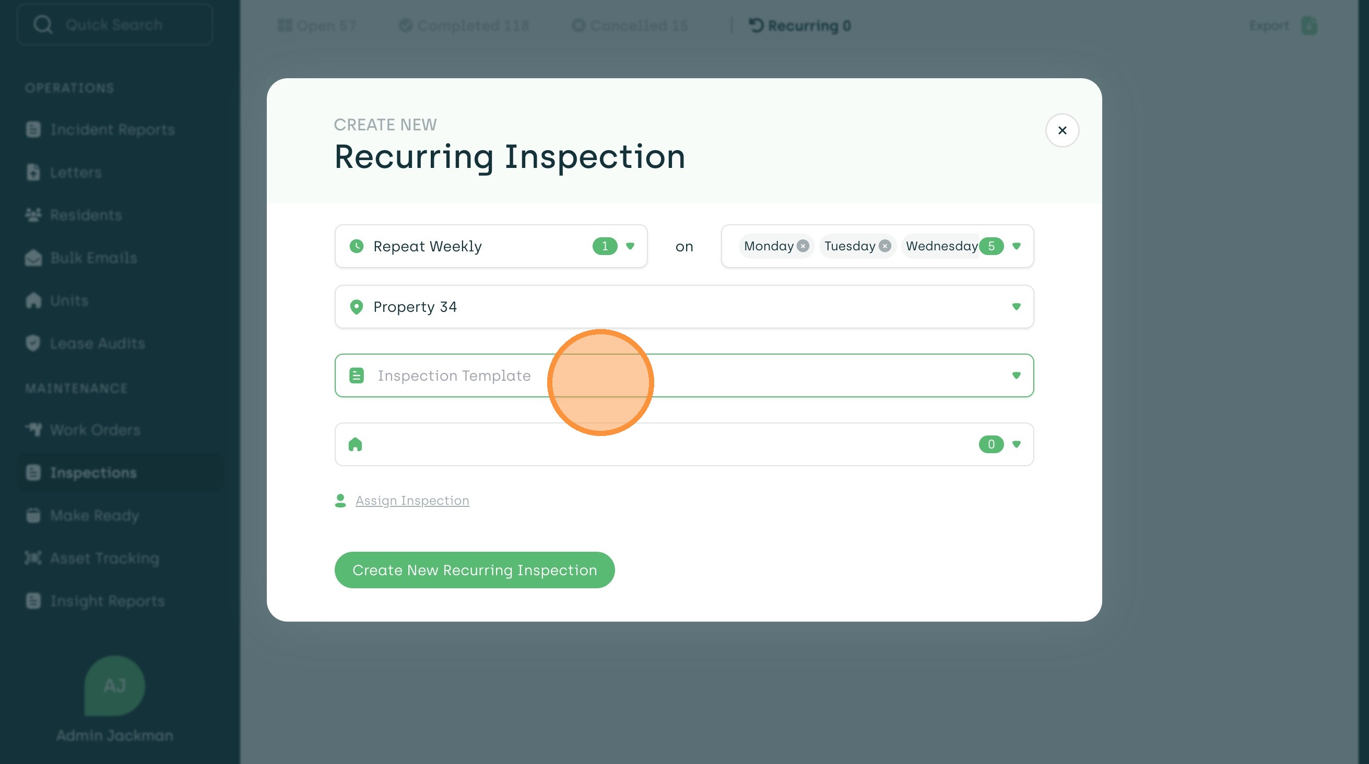1369x764 pixels.
Task: Click the Assign Inspection link
Action: (x=412, y=501)
